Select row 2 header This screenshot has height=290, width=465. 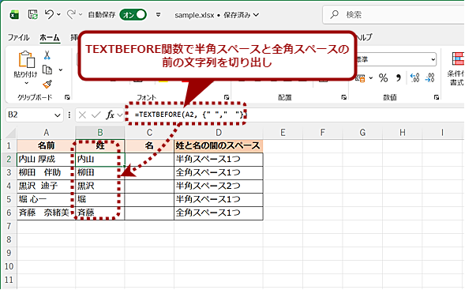click(9, 160)
